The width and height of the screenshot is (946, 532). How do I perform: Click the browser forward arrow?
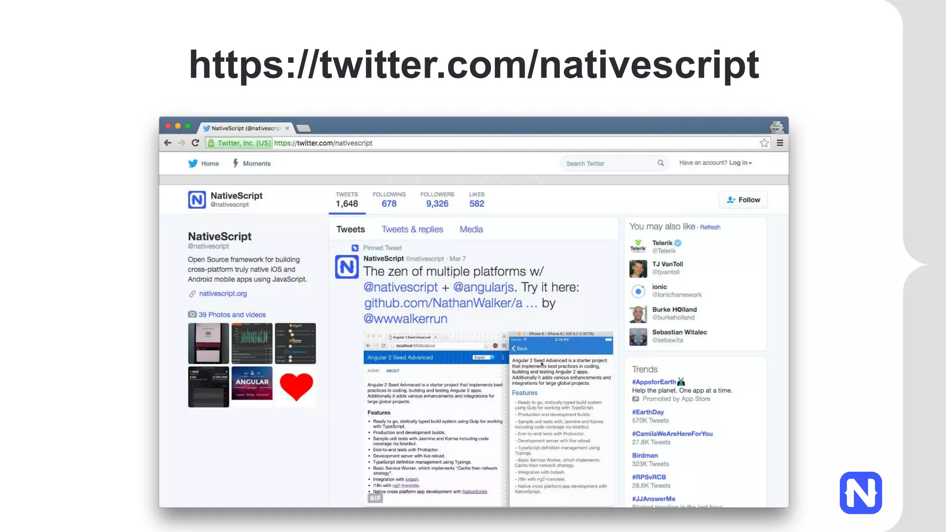click(x=182, y=143)
